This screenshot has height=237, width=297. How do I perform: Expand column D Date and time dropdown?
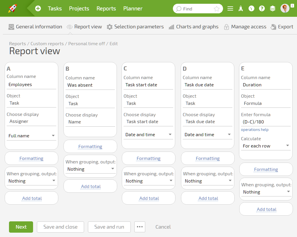pos(207,135)
